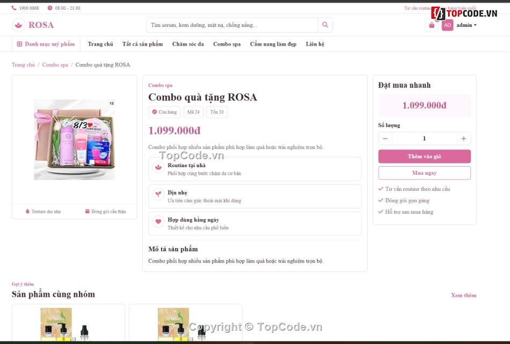Click checkmark beside Tư vấn routine theo nhu cầu
Image resolution: width=510 pixels, height=344 pixels.
tap(381, 189)
